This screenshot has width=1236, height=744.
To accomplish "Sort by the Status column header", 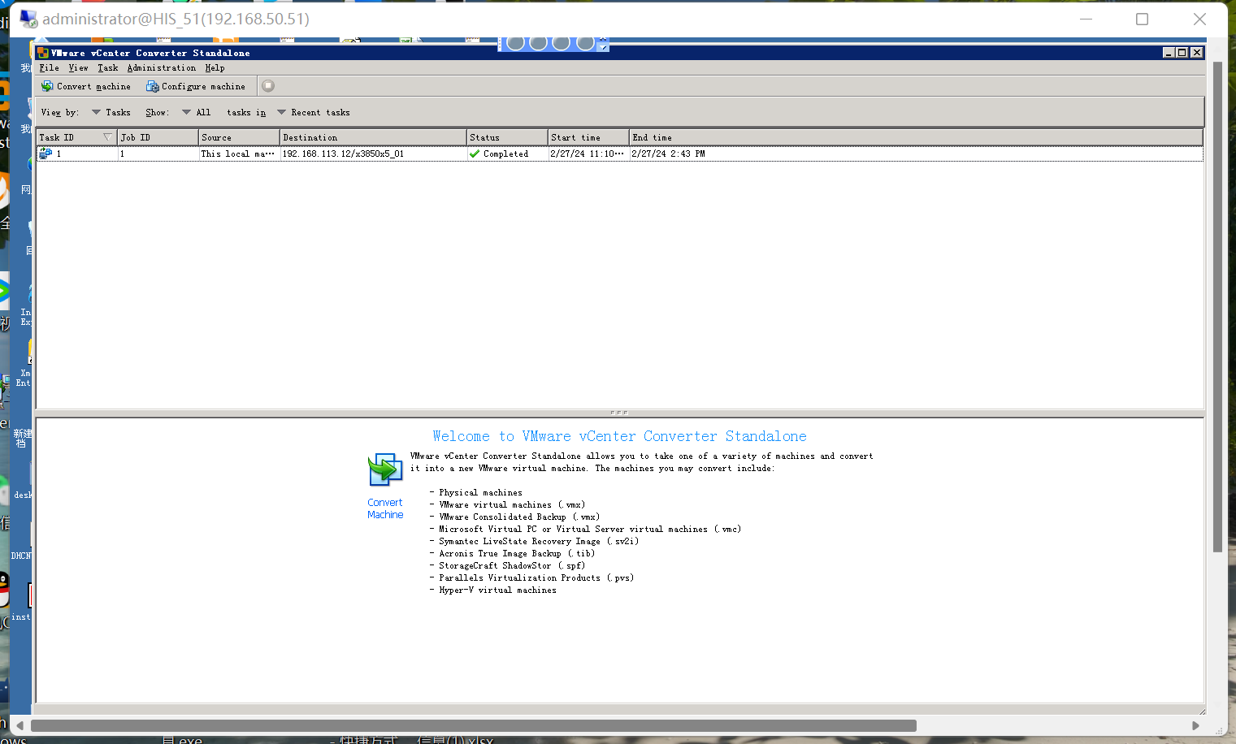I will pyautogui.click(x=507, y=137).
